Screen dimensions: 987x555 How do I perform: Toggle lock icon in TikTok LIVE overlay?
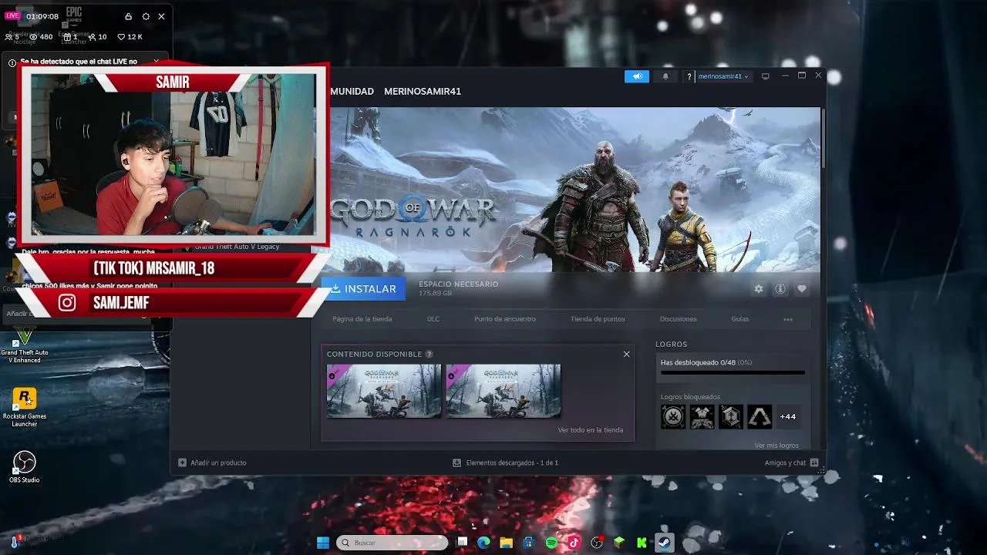coord(129,16)
